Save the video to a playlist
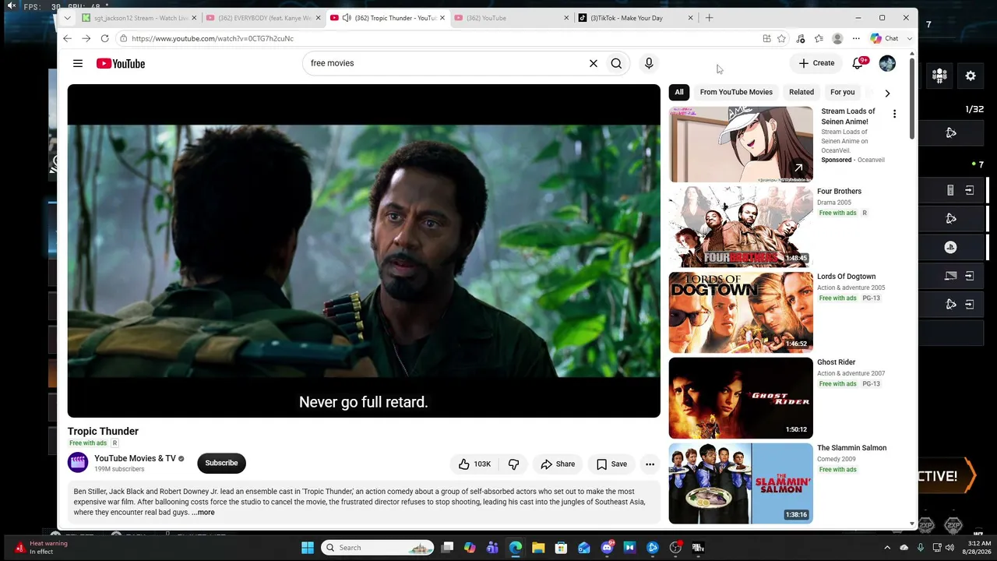 pos(611,464)
